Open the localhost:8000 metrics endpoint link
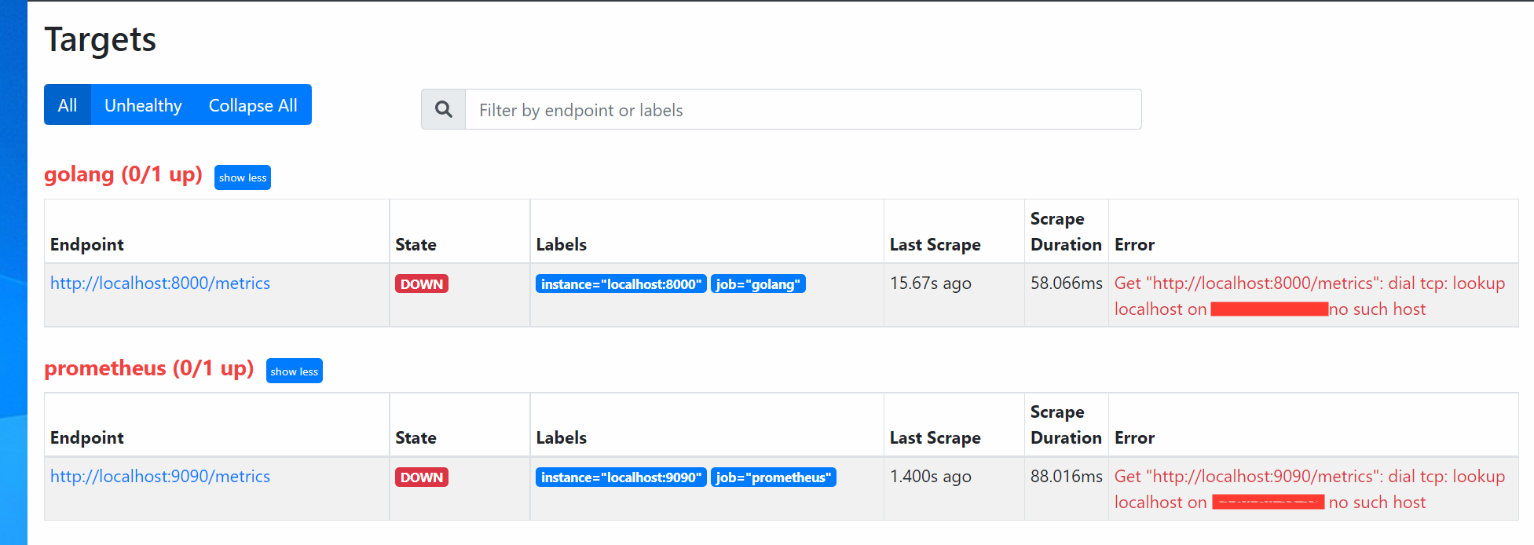Image resolution: width=1534 pixels, height=545 pixels. tap(159, 283)
